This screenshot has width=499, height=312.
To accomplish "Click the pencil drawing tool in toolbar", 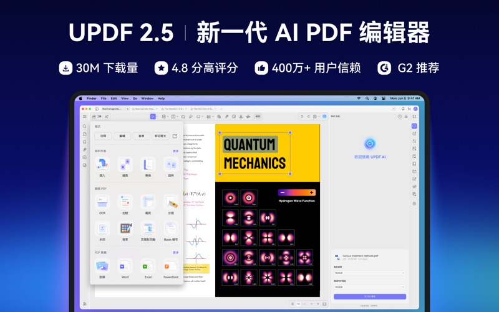I will pyautogui.click(x=191, y=117).
